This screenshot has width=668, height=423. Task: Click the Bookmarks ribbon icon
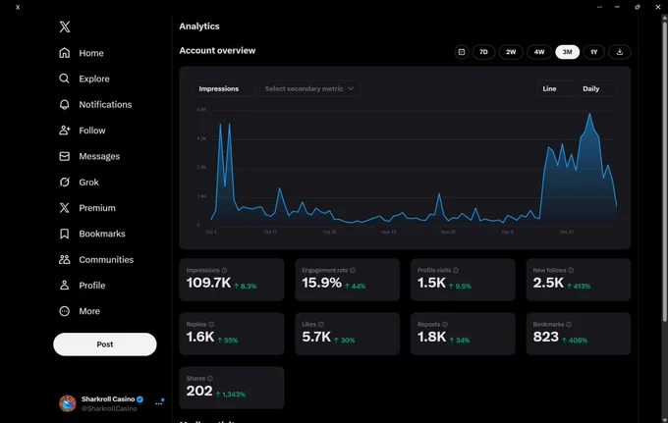coord(64,234)
